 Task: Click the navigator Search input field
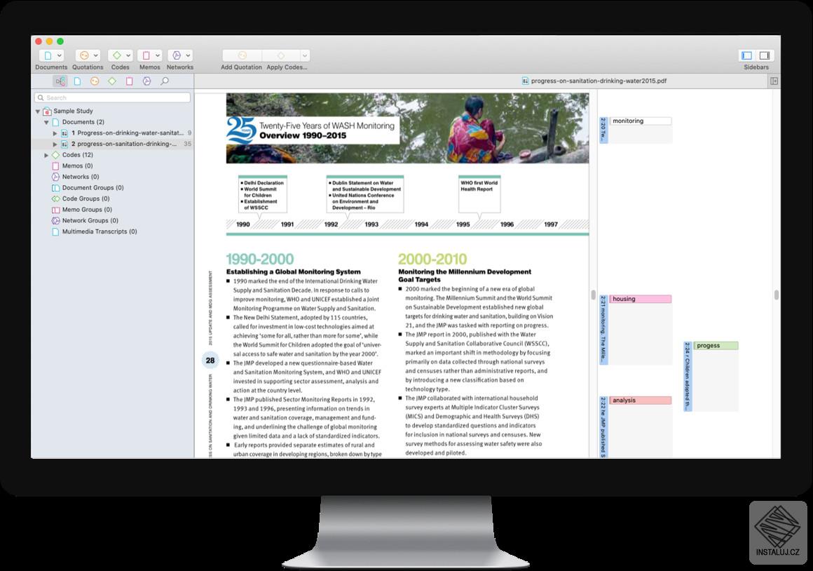click(x=113, y=98)
